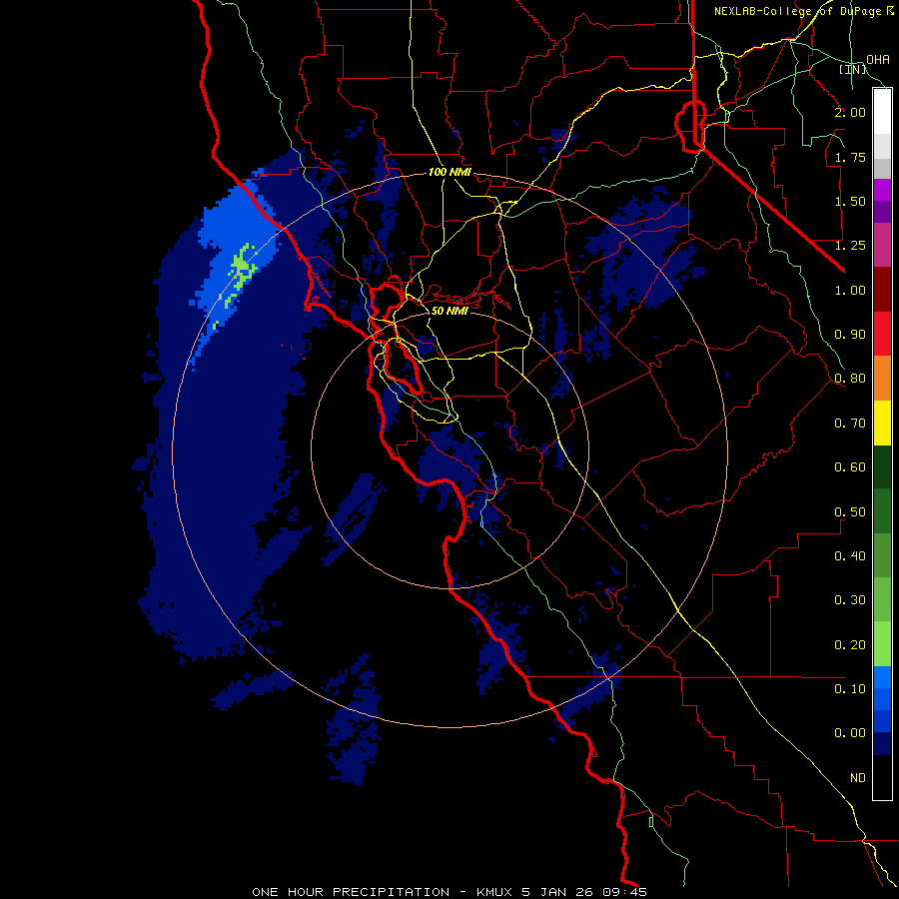The width and height of the screenshot is (899, 899).
Task: Click the '0.60' legend value
Action: point(850,467)
